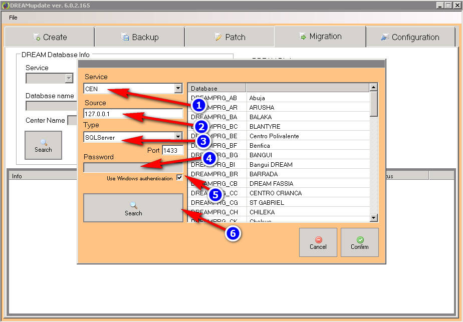Select the Centro Polivalente row

click(x=279, y=136)
